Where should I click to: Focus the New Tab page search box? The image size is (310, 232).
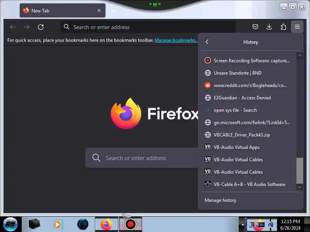(141, 158)
